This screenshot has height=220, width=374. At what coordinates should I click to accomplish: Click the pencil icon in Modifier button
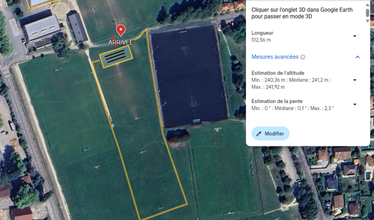pyautogui.click(x=259, y=134)
